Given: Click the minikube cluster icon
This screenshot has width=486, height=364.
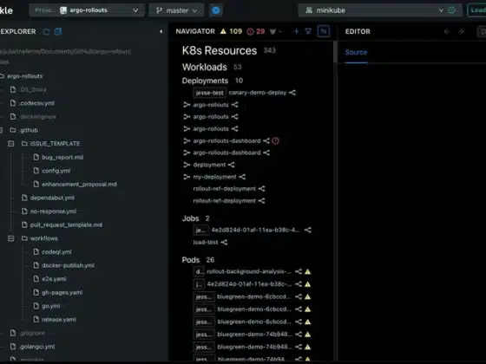Looking at the screenshot, I should [309, 10].
